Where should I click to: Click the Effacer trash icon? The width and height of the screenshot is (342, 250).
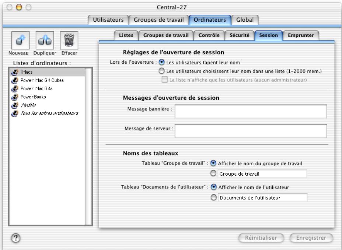(69, 41)
